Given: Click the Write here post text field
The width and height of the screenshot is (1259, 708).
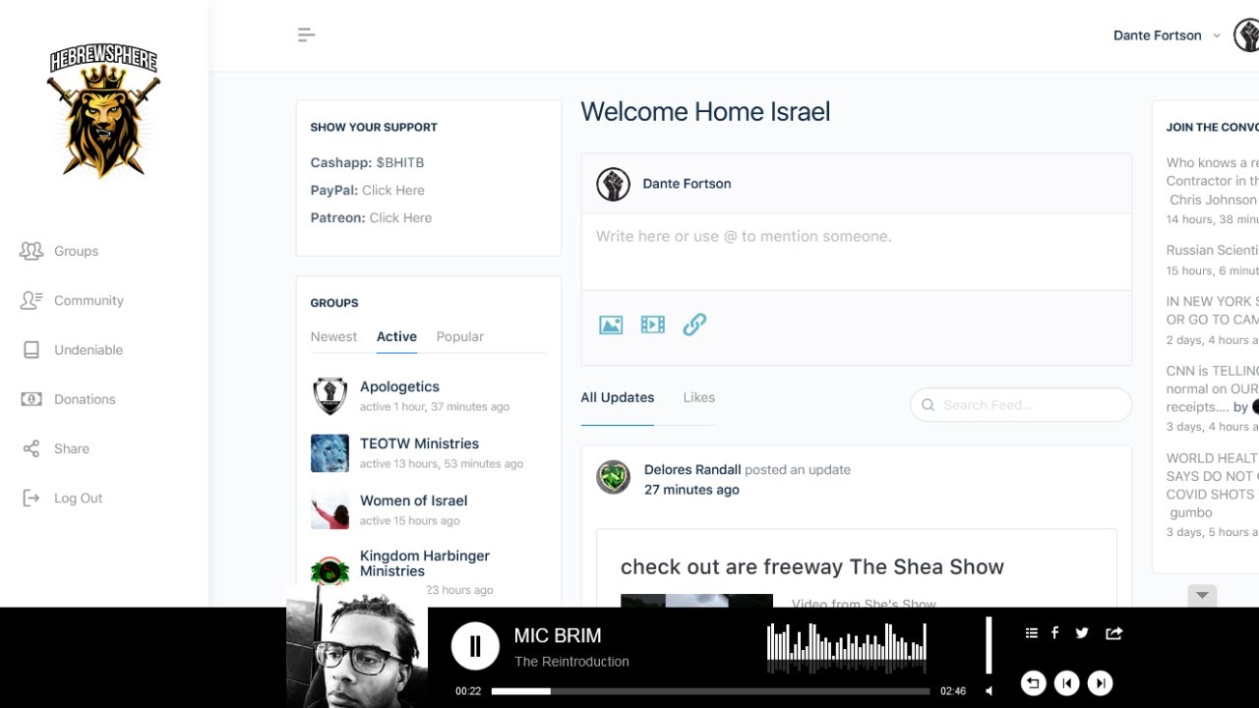Looking at the screenshot, I should (856, 252).
